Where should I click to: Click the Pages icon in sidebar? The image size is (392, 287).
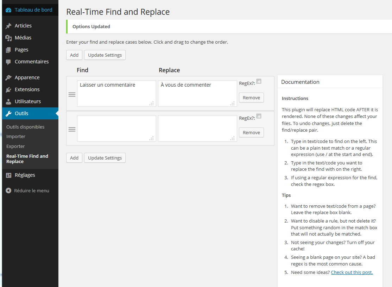(8, 50)
